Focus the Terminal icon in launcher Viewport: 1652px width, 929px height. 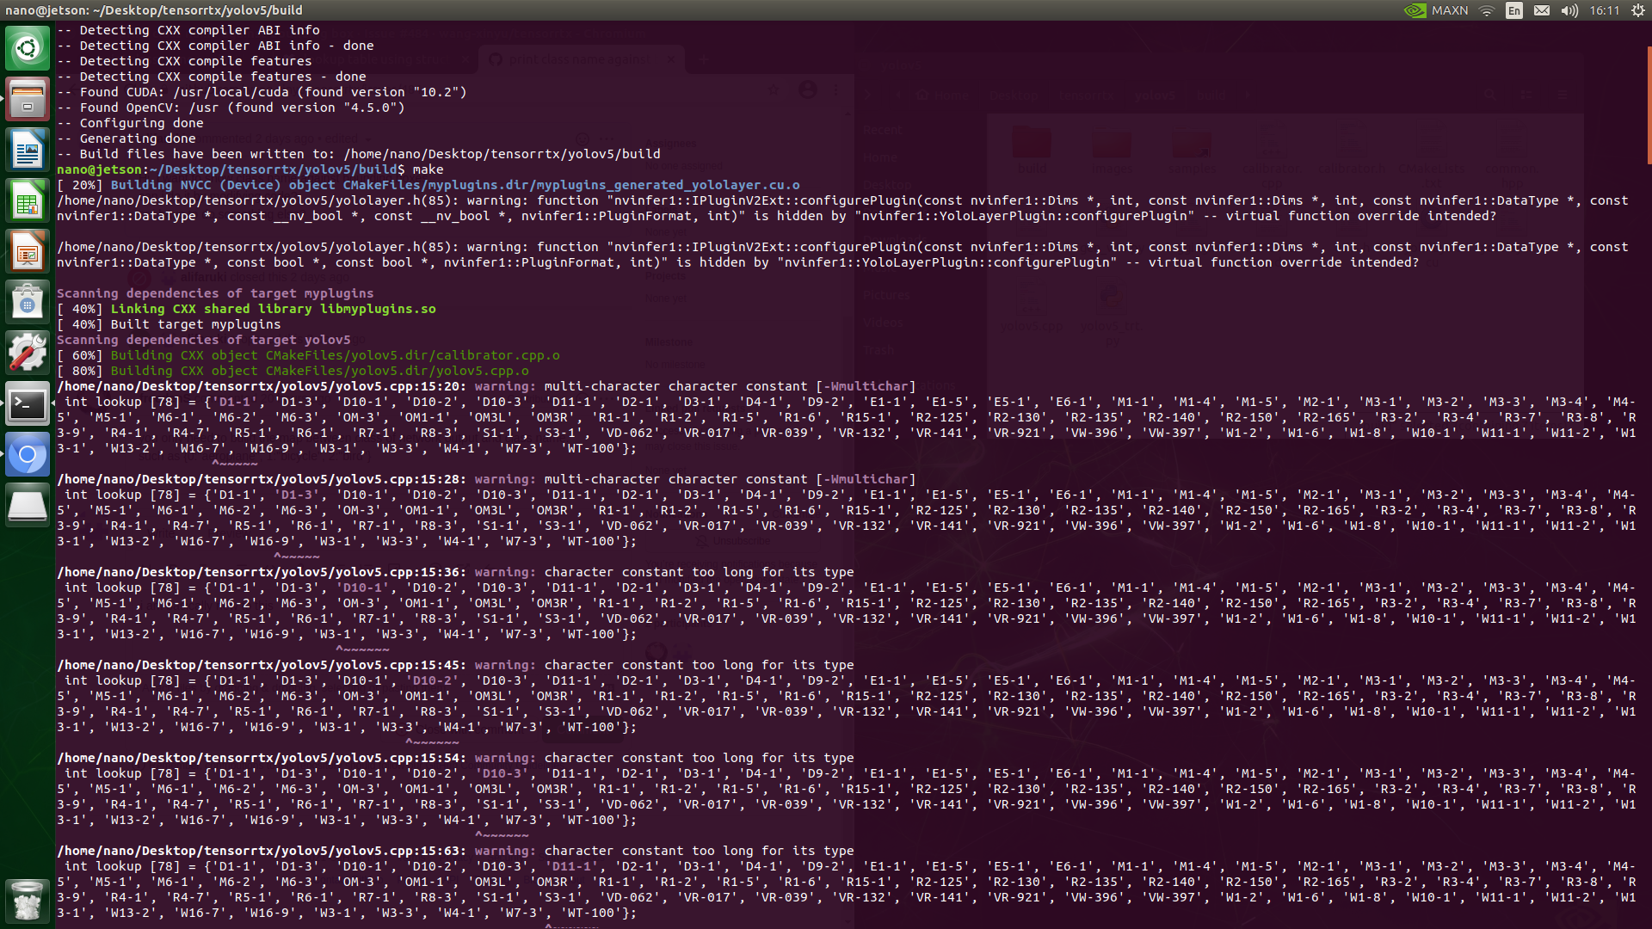coord(28,404)
